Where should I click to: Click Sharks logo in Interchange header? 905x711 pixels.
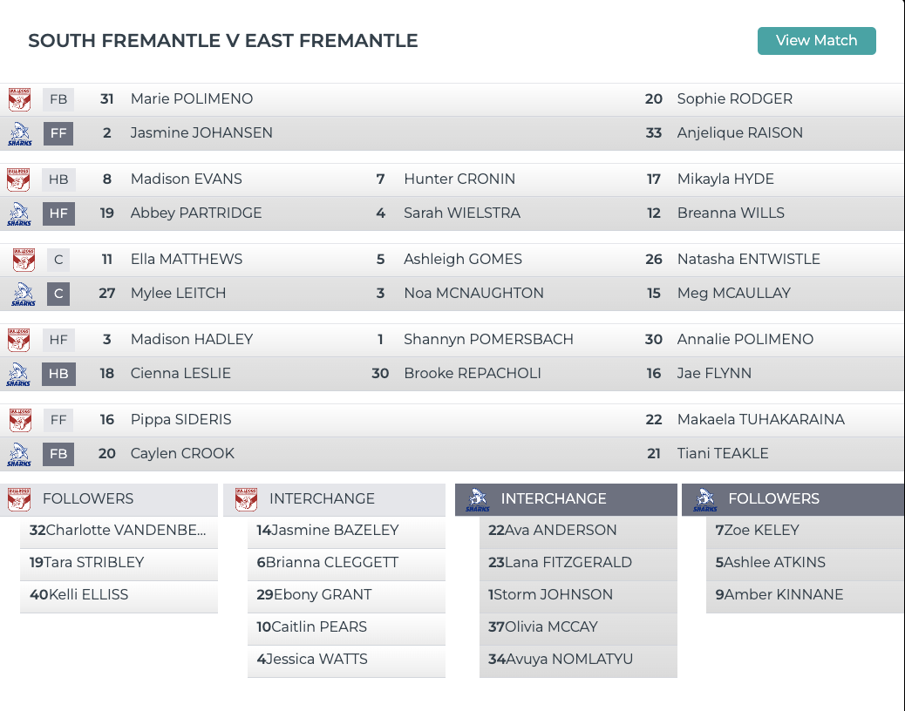[478, 499]
